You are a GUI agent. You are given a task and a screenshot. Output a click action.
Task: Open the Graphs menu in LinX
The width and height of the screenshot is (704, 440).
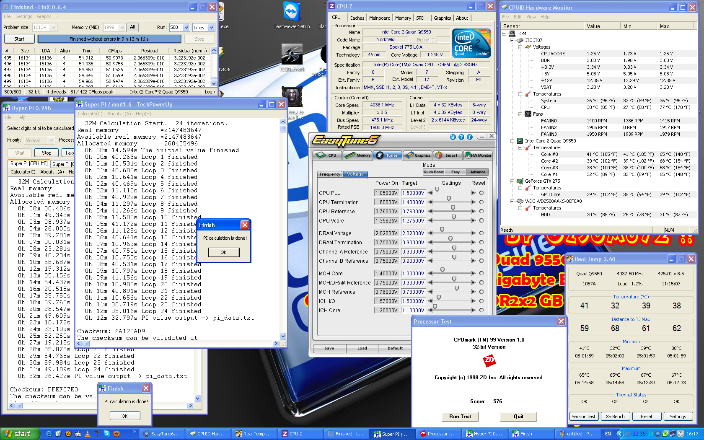[x=44, y=16]
